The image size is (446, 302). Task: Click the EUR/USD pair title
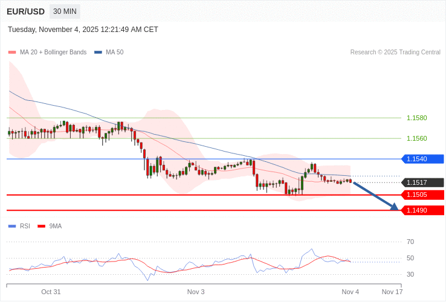25,11
